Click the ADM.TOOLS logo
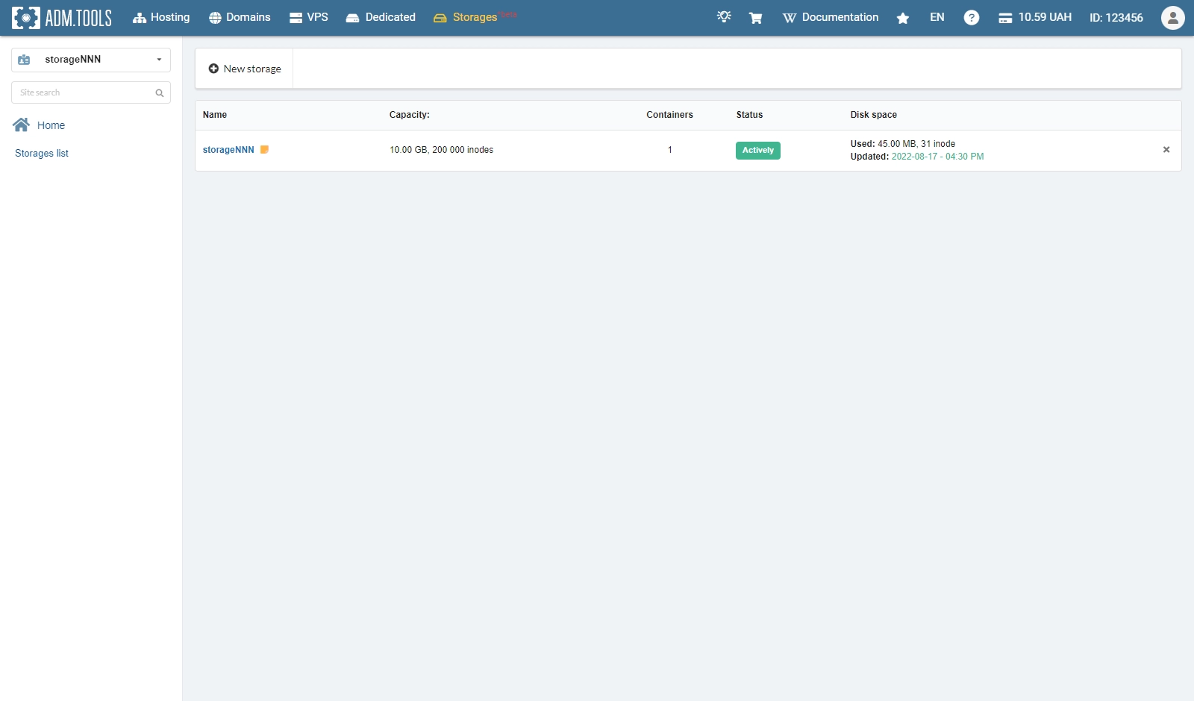Viewport: 1194px width, 701px height. (x=62, y=18)
